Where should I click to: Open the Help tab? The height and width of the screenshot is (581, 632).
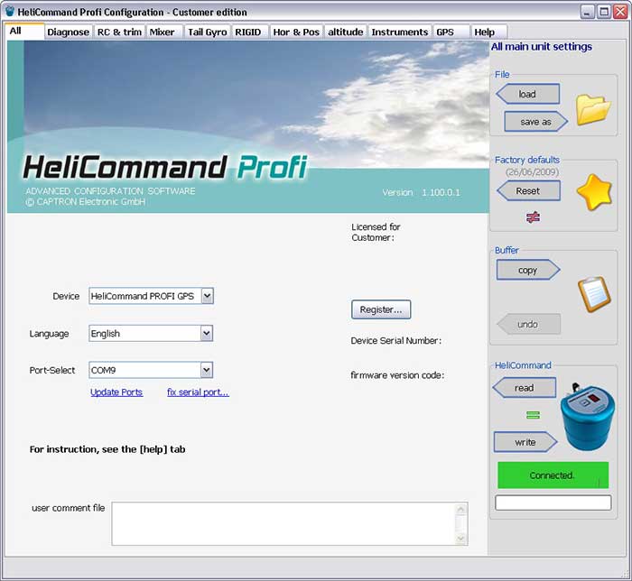pyautogui.click(x=489, y=32)
